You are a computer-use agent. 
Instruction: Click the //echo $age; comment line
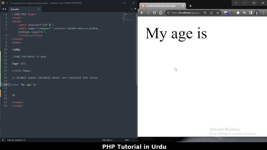tap(21, 70)
